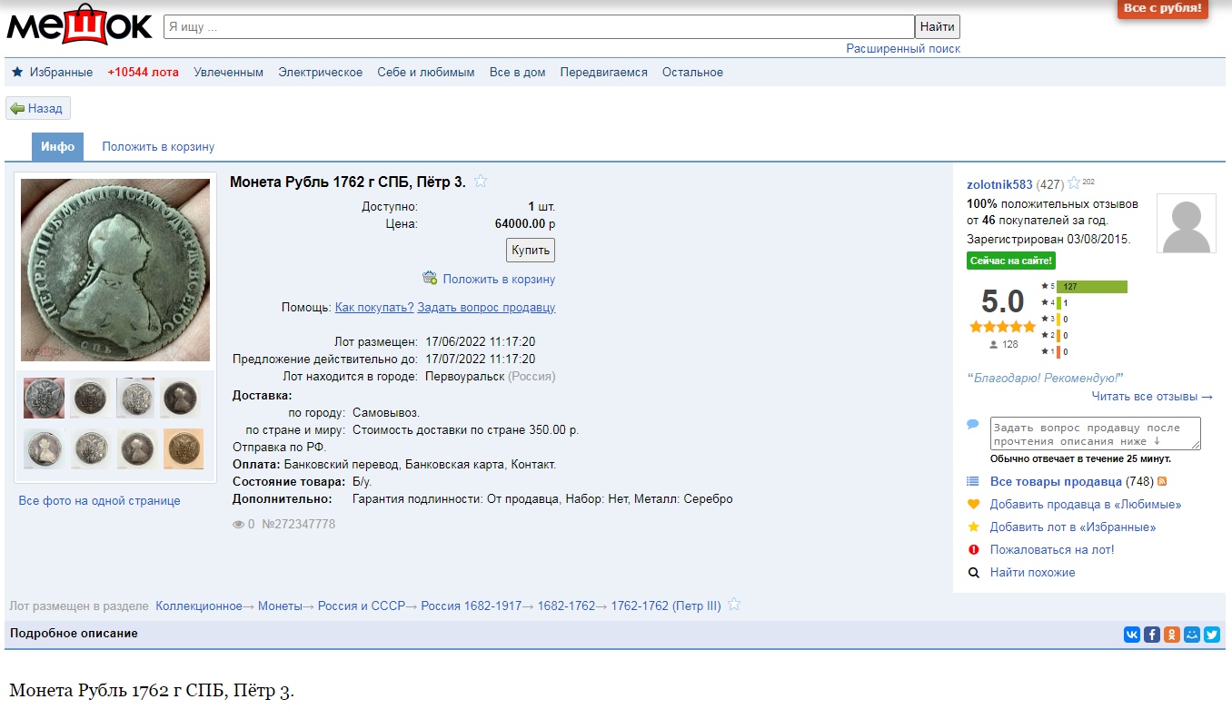Image resolution: width=1232 pixels, height=719 pixels.
Task: Open seller's RSS feed icon
Action: tap(1162, 481)
